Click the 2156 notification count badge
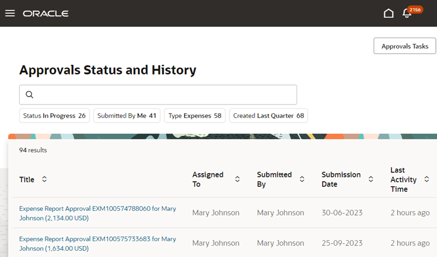This screenshot has height=257, width=437. pos(415,9)
